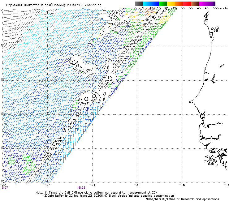Image resolution: width=229 pixels, height=201 pixels.
Task: Click the green 15-20 knots legend swatch
Action: (x=163, y=4)
